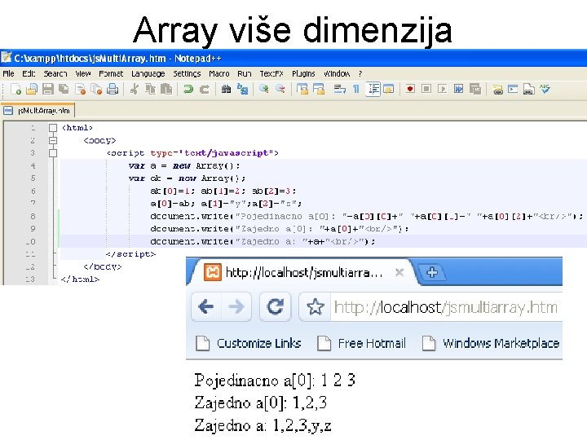Open the Settings menu
This screenshot has width=587, height=440.
pyautogui.click(x=187, y=73)
